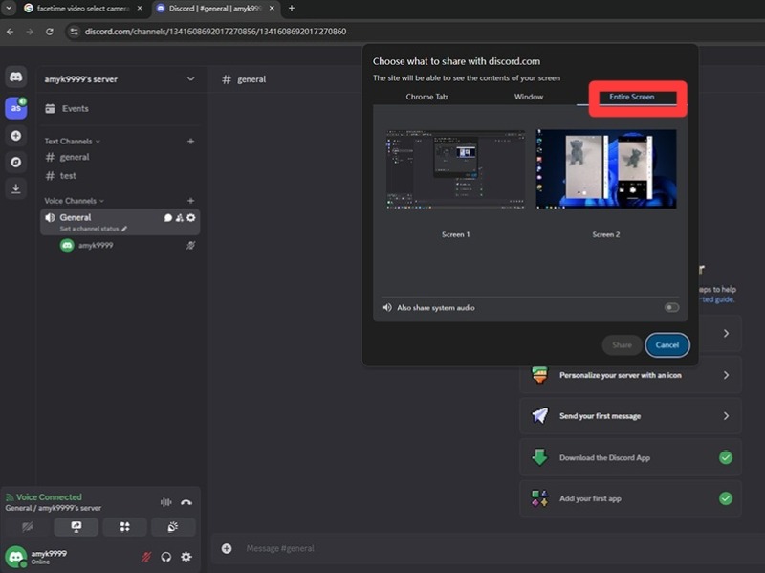
Task: Click the Share Your Screen button icon
Action: (76, 527)
